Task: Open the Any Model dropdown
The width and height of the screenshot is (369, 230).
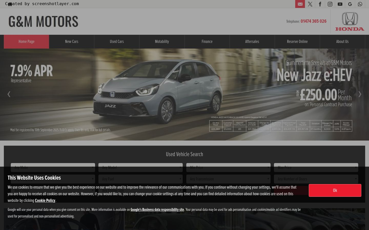Action: pyautogui.click(x=140, y=168)
